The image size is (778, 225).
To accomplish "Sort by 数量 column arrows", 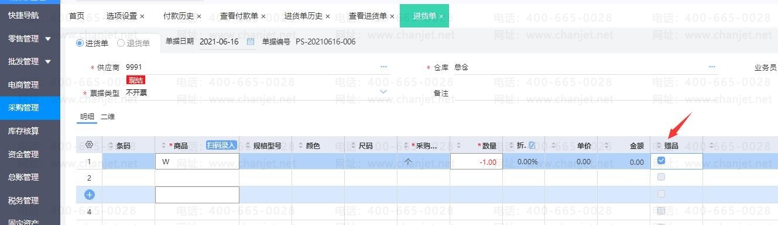I will click(x=459, y=146).
